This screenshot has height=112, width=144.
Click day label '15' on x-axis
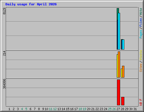67,109
